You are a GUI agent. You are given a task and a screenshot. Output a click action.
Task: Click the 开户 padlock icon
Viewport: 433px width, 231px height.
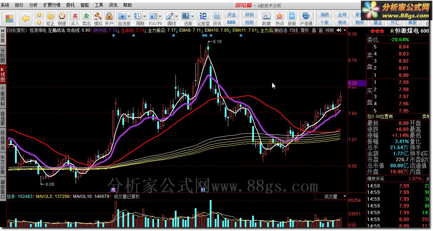pyautogui.click(x=109, y=16)
